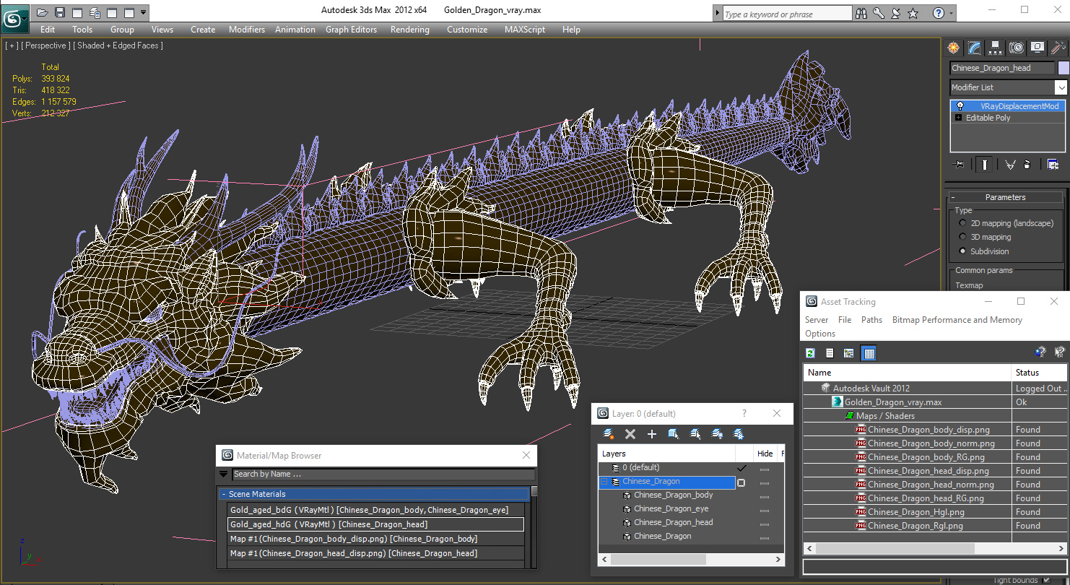The image size is (1070, 585).
Task: Open Material/Map Browser options dropdown arrow
Action: click(x=224, y=474)
